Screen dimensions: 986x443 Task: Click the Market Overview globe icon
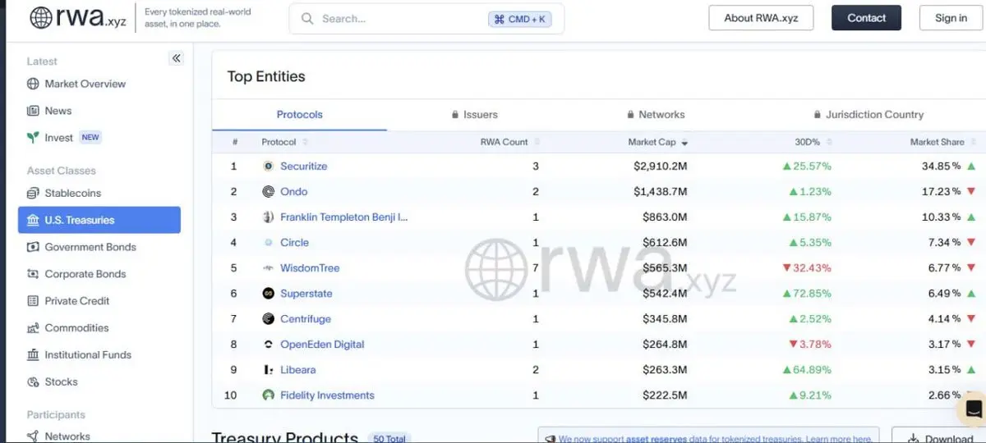click(33, 84)
